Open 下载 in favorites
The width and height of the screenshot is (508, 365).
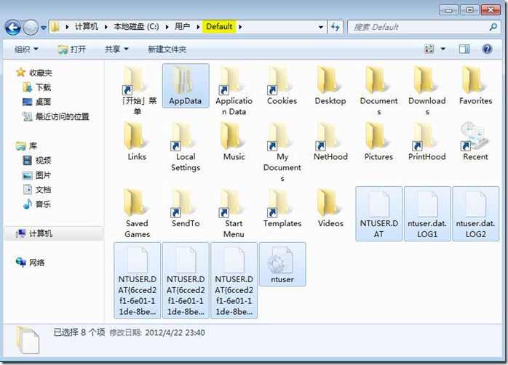click(37, 87)
